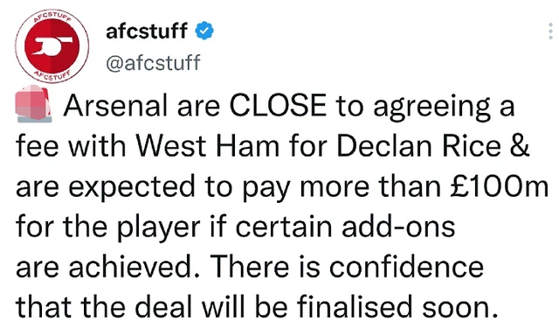The width and height of the screenshot is (559, 328).
Task: Open the afcstuff profile avatar
Action: [52, 46]
